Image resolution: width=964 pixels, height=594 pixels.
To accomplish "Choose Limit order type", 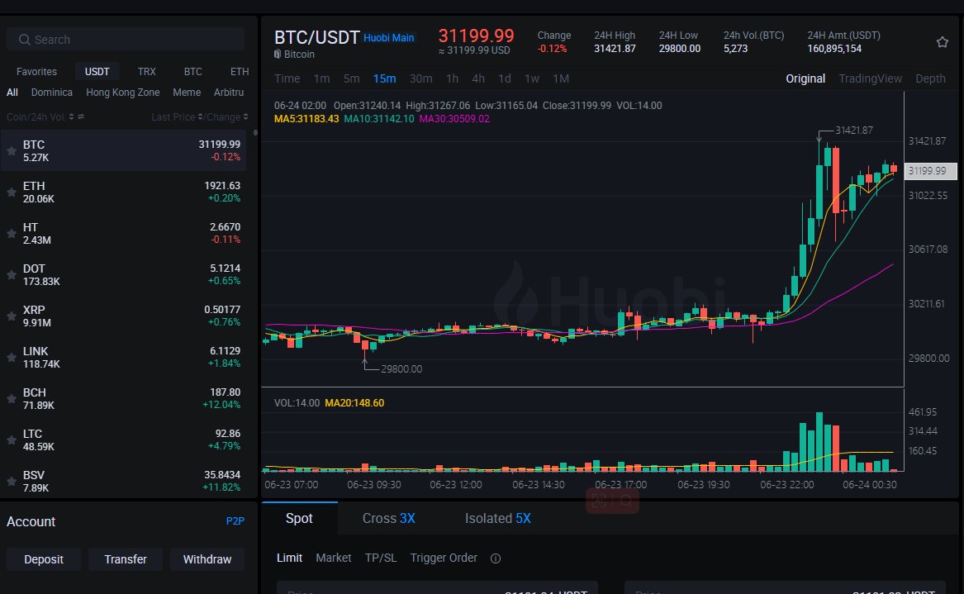I will [x=289, y=558].
